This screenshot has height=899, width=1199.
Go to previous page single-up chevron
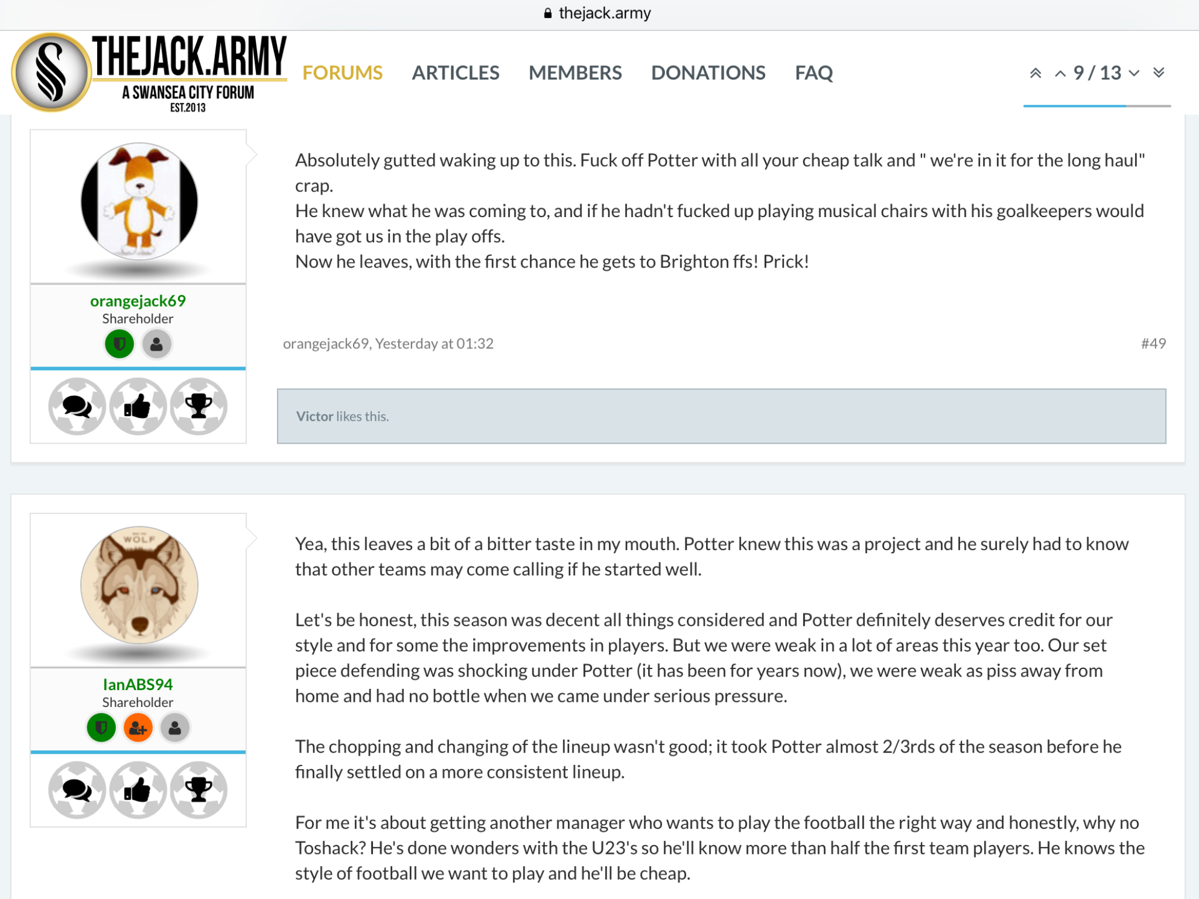click(1060, 74)
